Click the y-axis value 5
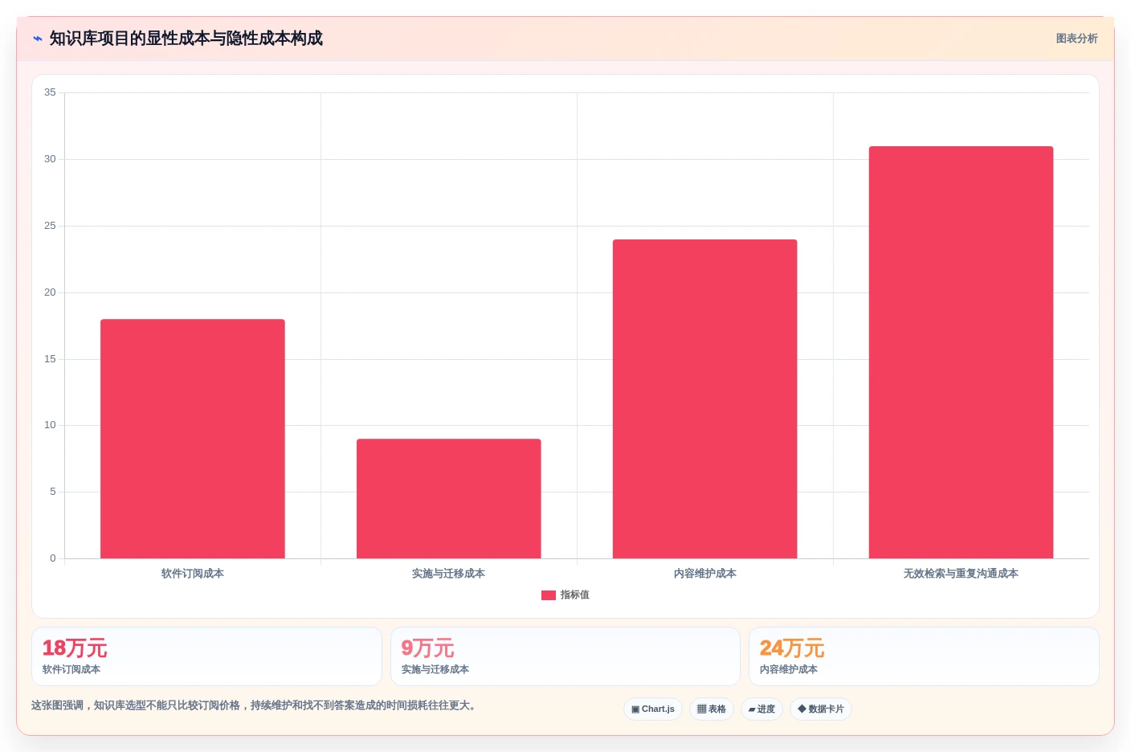 [x=53, y=492]
